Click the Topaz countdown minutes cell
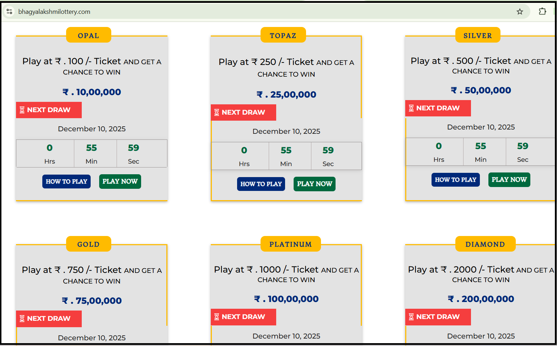The image size is (557, 346). click(286, 156)
